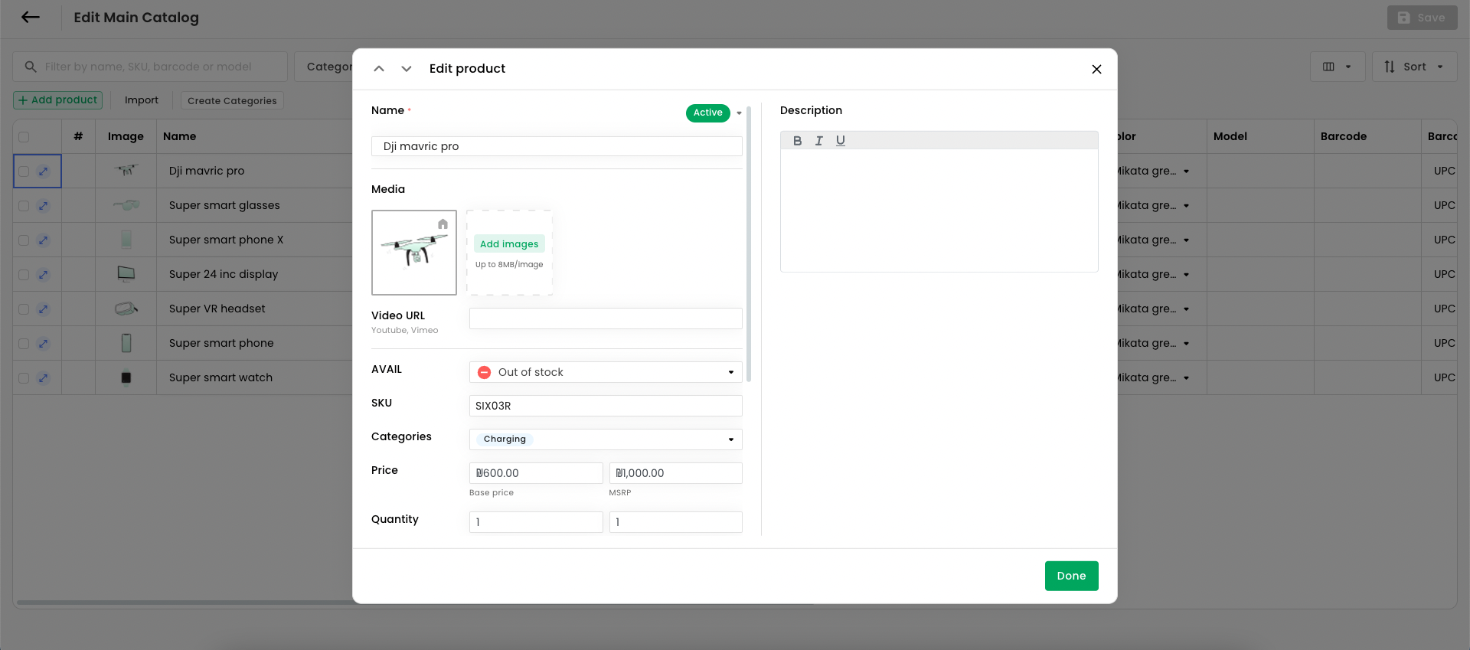Click the Description text area

coord(939,210)
